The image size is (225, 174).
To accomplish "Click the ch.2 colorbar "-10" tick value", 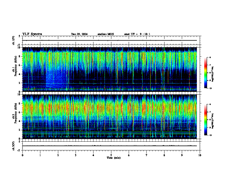I will (x=210, y=135).
